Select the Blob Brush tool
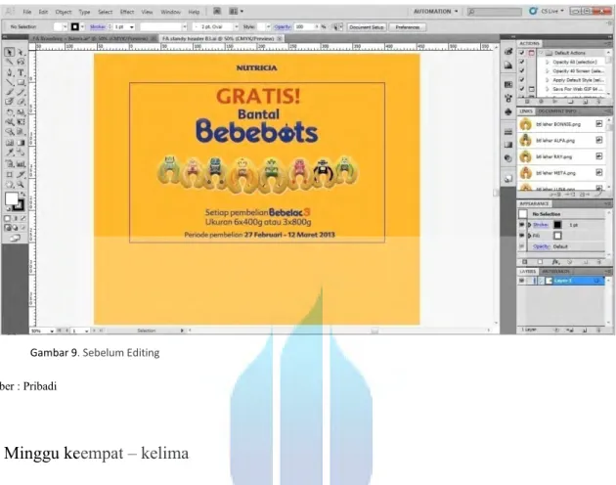 (x=10, y=103)
